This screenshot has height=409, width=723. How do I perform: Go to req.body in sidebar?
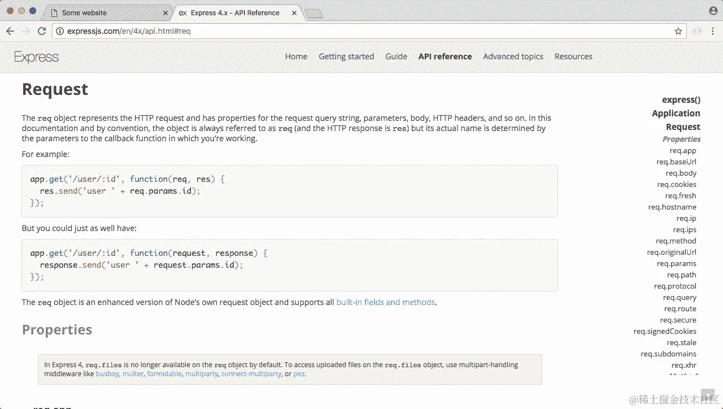[x=681, y=173]
